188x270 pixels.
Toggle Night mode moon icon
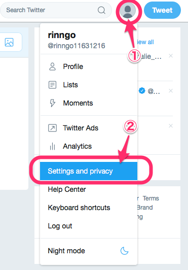pos(124,251)
